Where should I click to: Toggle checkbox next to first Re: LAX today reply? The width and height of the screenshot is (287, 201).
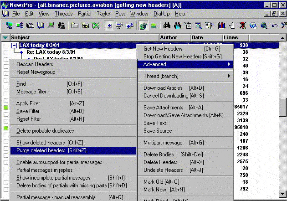(5, 53)
